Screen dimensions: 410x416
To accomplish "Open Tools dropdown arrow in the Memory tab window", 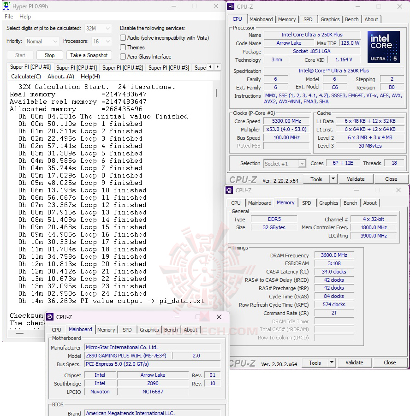I will tap(332, 363).
